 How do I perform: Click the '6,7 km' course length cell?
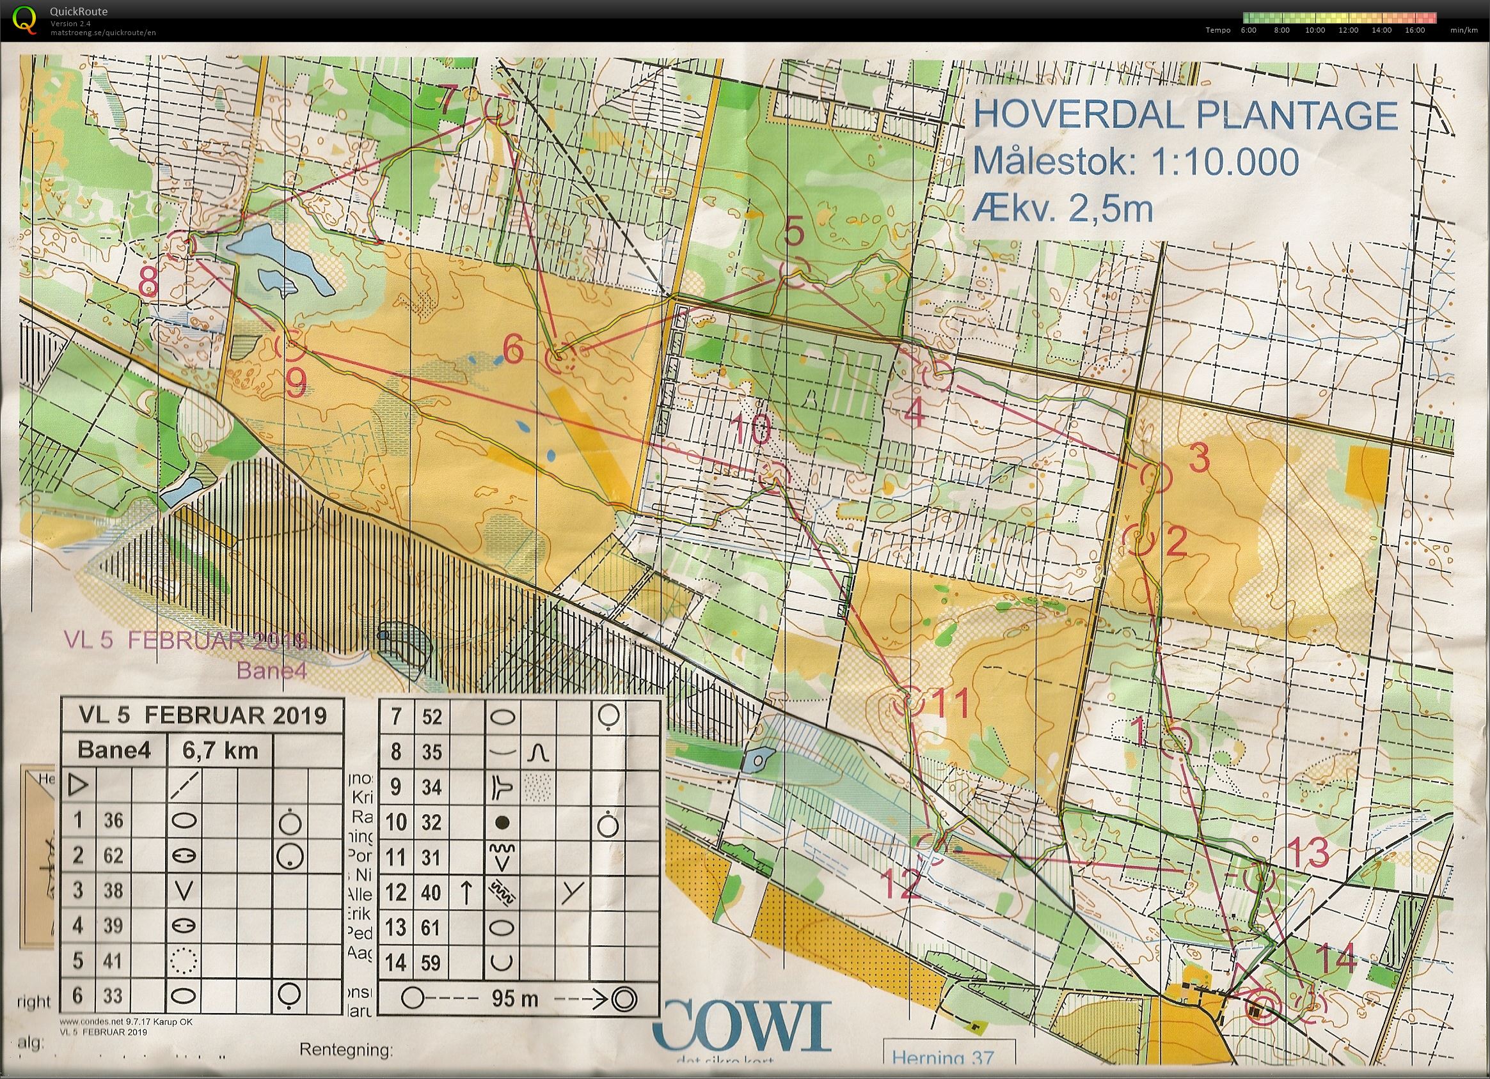coord(220,750)
